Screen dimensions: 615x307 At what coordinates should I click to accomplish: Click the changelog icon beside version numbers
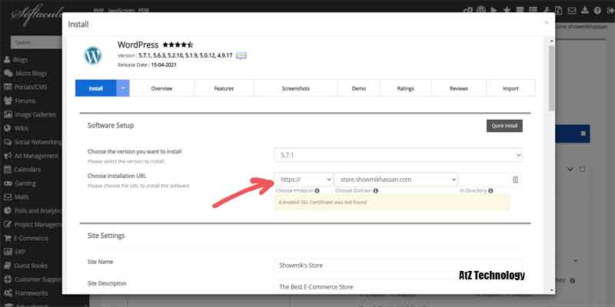coord(241,55)
